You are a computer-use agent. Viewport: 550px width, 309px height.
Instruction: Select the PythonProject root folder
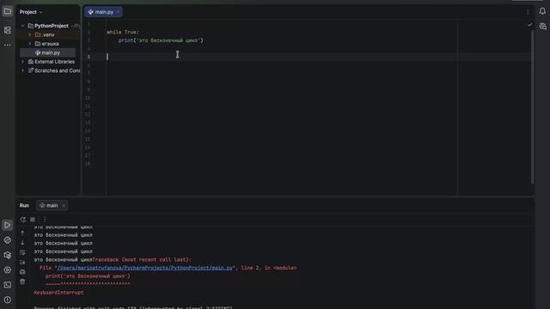52,26
